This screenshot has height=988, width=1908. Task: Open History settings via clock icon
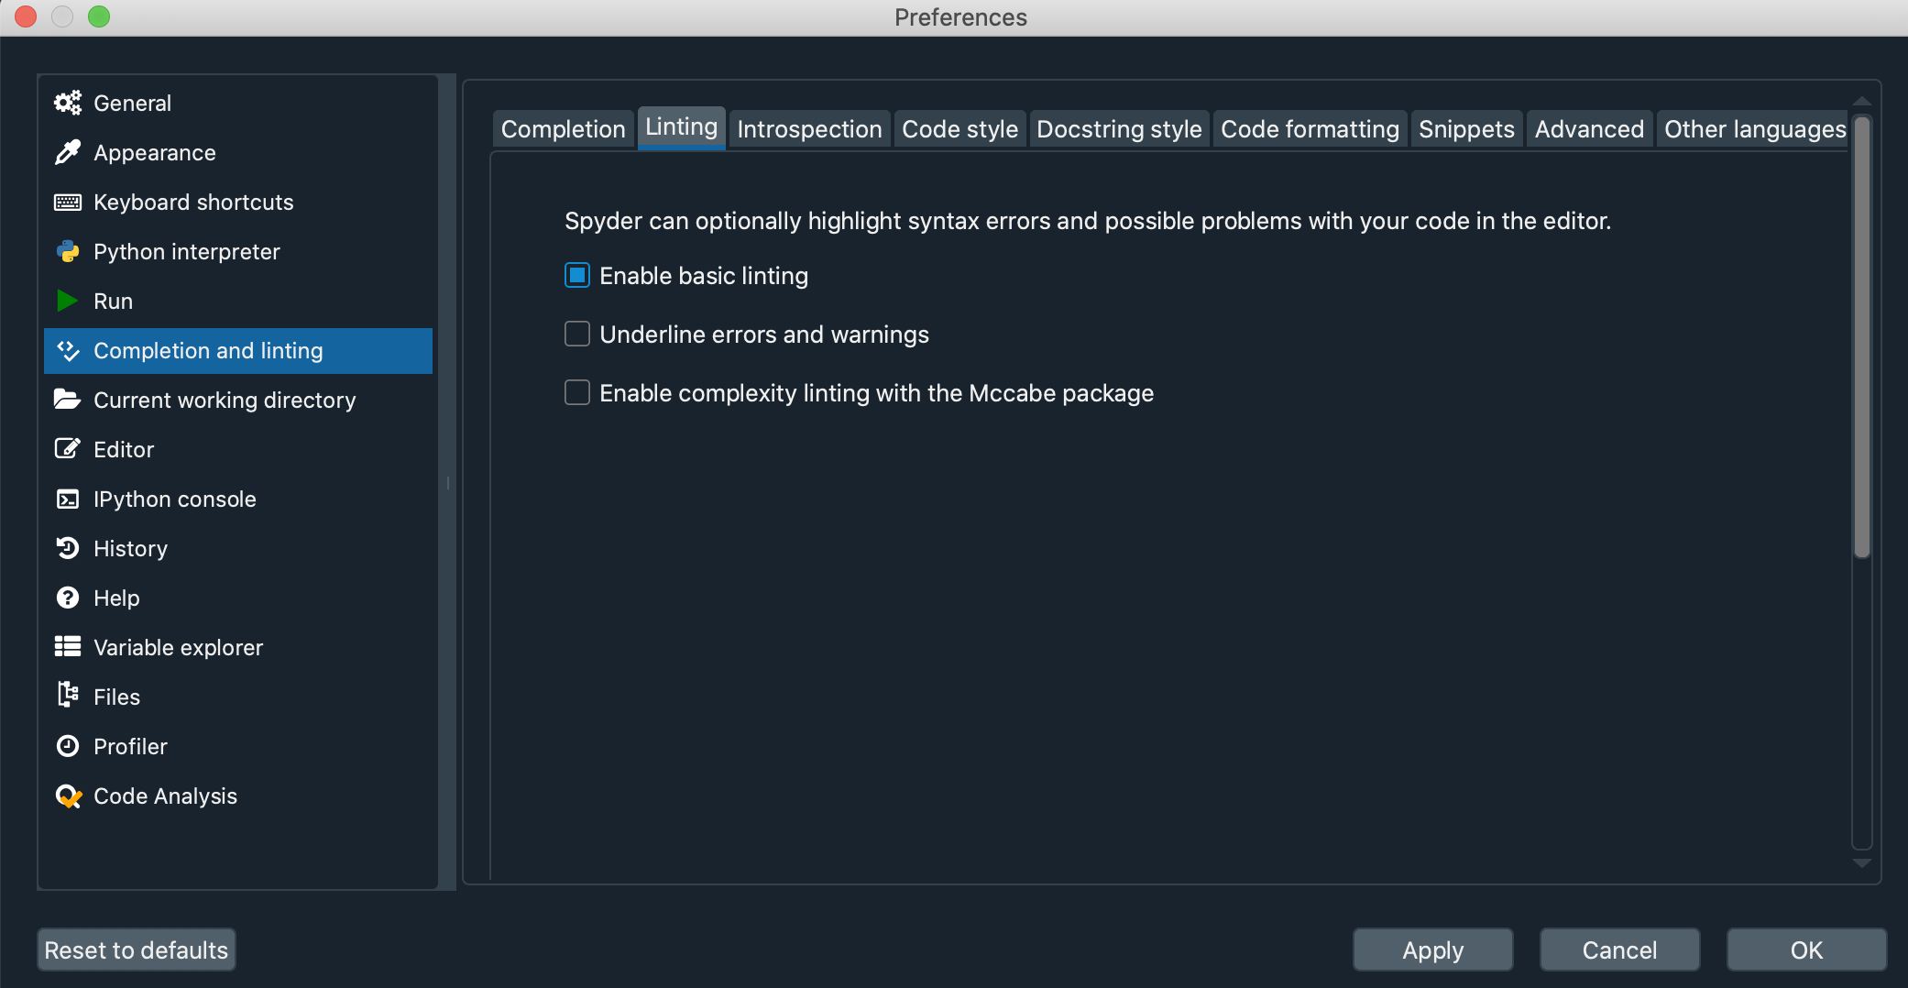pos(67,548)
